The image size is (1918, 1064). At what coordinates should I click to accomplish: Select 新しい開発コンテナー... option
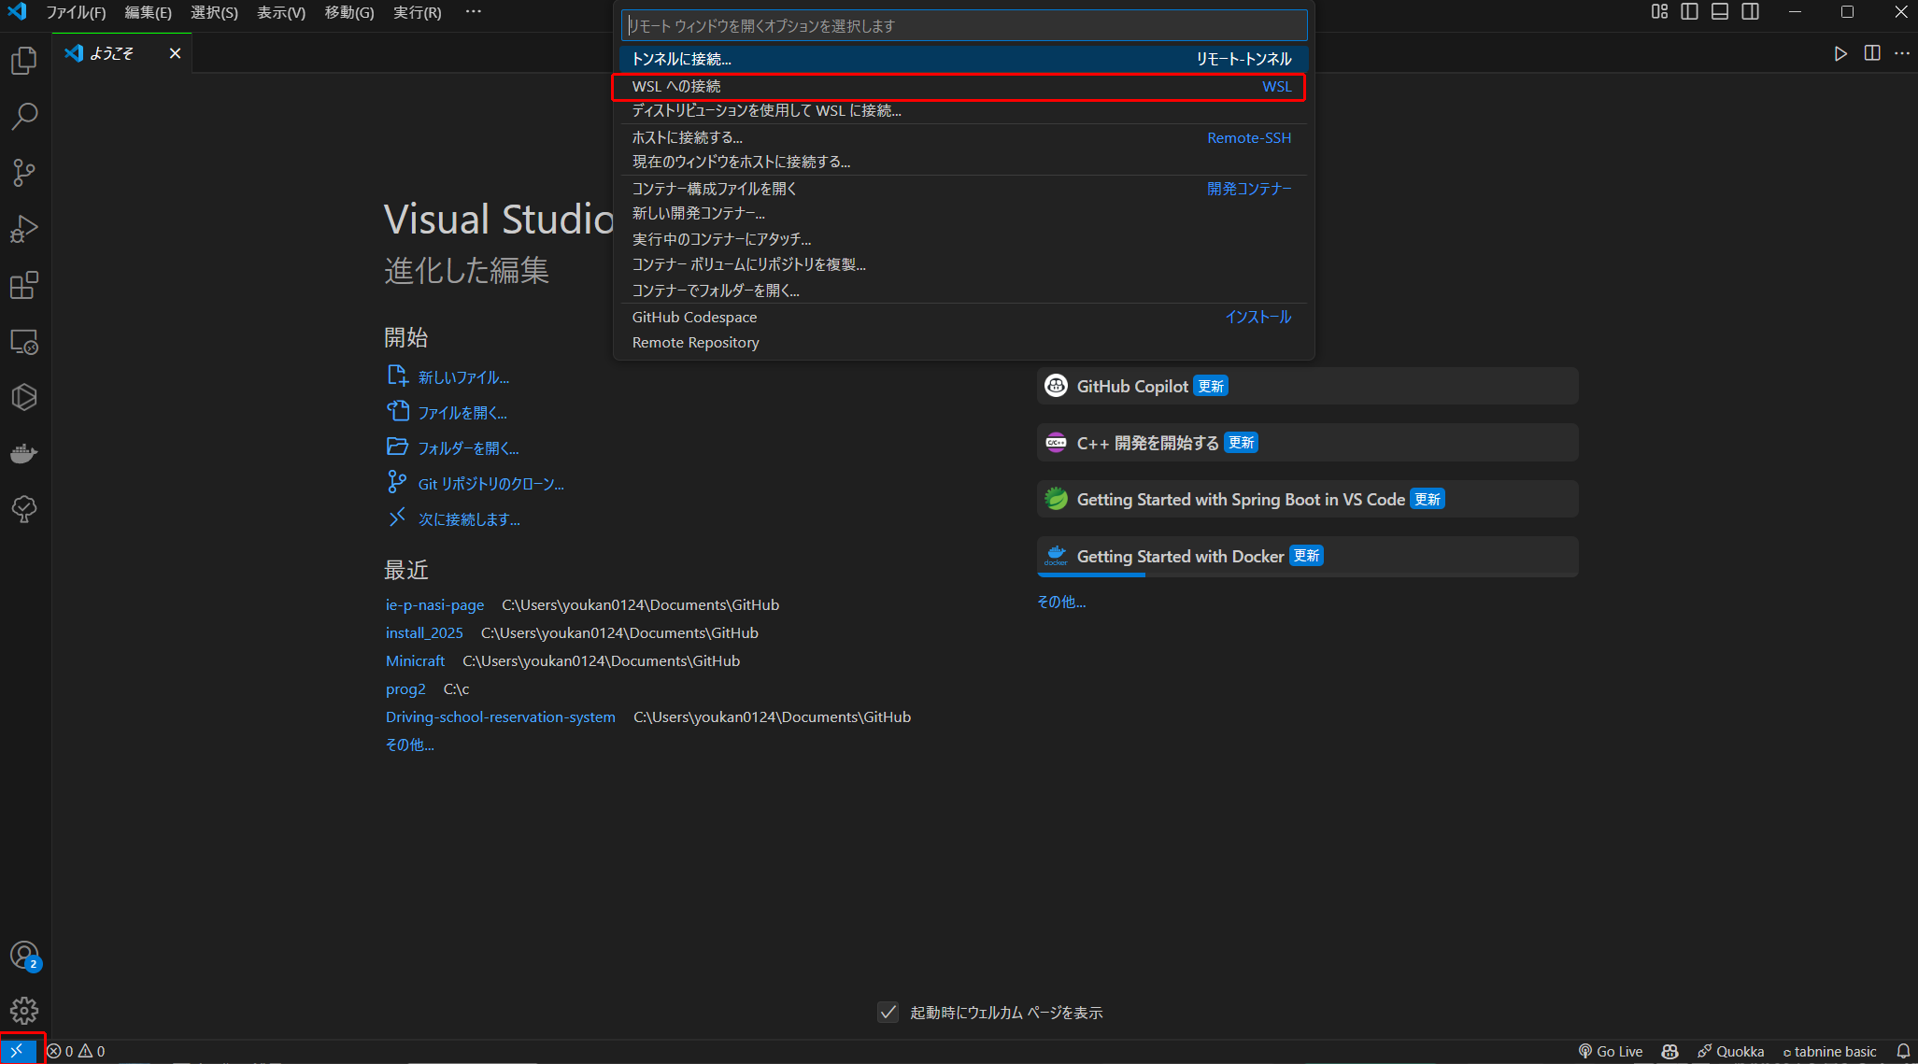coord(963,213)
